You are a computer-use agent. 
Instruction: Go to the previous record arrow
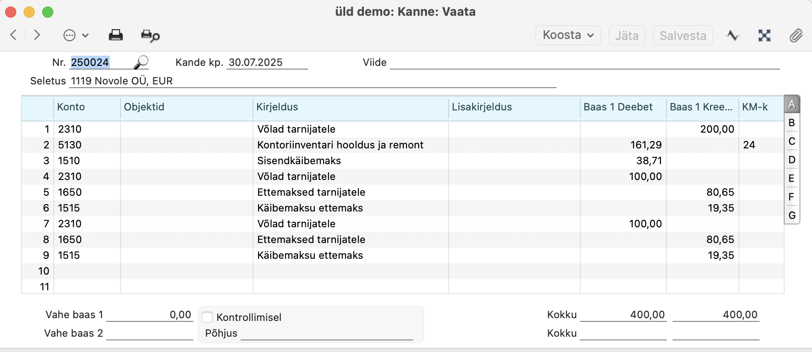tap(13, 35)
